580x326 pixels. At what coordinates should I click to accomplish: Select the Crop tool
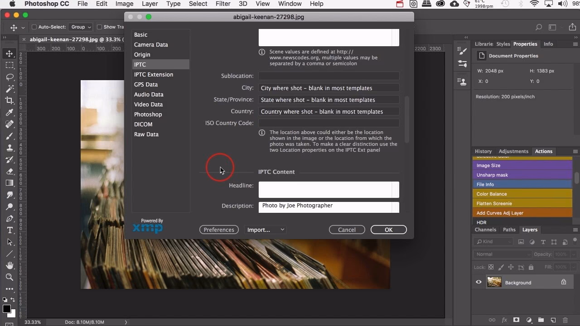pyautogui.click(x=10, y=101)
